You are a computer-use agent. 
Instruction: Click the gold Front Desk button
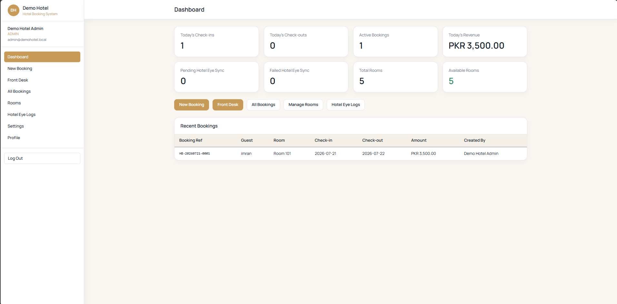click(228, 105)
